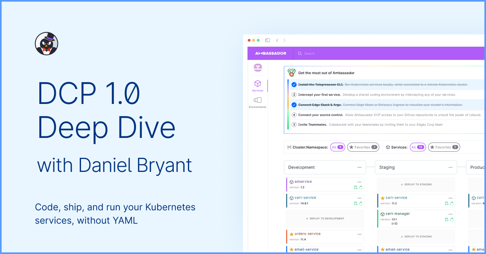Select the All 9 Cluster:Namespace filter pill
The image size is (486, 254).
pos(337,147)
